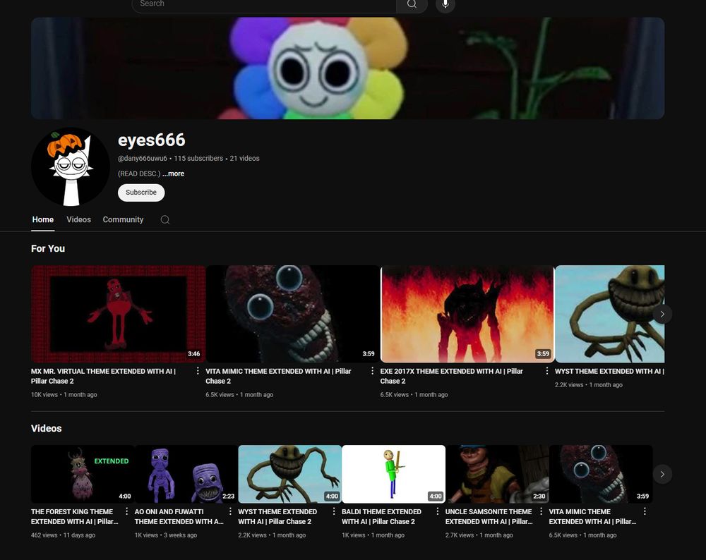Play Baldi thumbnail with white background

coord(393,474)
